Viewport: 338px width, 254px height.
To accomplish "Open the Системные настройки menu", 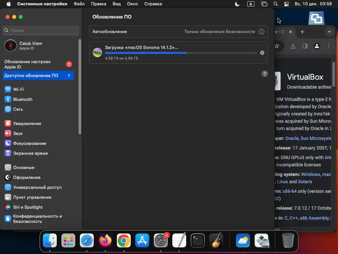I will pos(42,4).
